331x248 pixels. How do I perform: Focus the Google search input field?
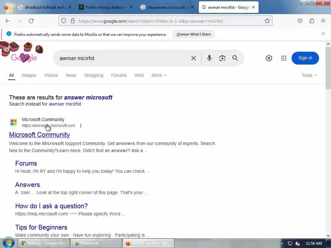[123, 58]
